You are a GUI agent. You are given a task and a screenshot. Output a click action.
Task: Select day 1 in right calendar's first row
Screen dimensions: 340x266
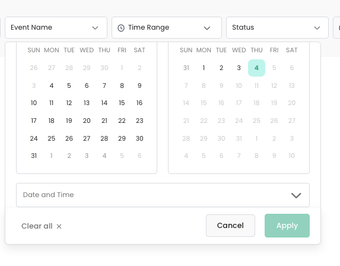point(204,68)
